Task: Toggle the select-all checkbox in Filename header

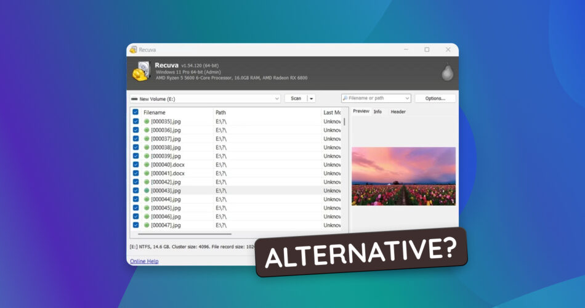Action: tap(135, 112)
